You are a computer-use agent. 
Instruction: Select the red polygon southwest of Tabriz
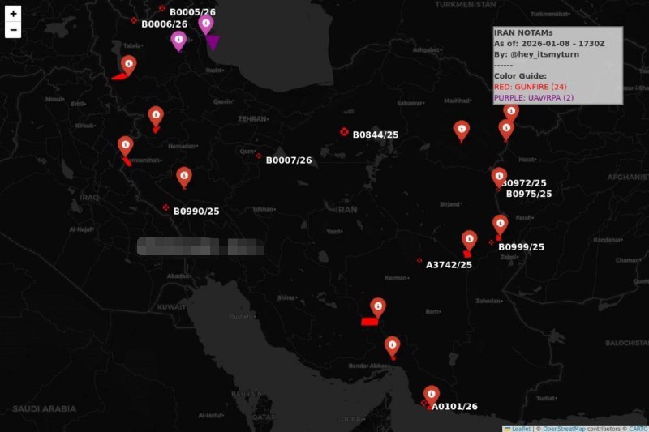(119, 76)
